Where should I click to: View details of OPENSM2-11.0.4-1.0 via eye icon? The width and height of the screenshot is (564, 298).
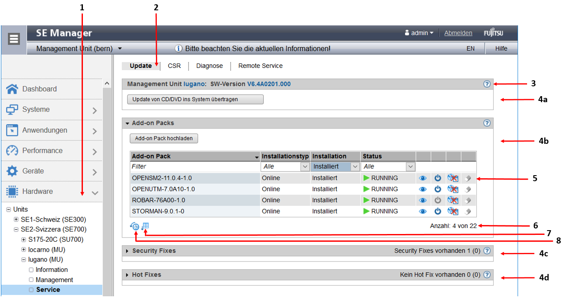(x=423, y=178)
